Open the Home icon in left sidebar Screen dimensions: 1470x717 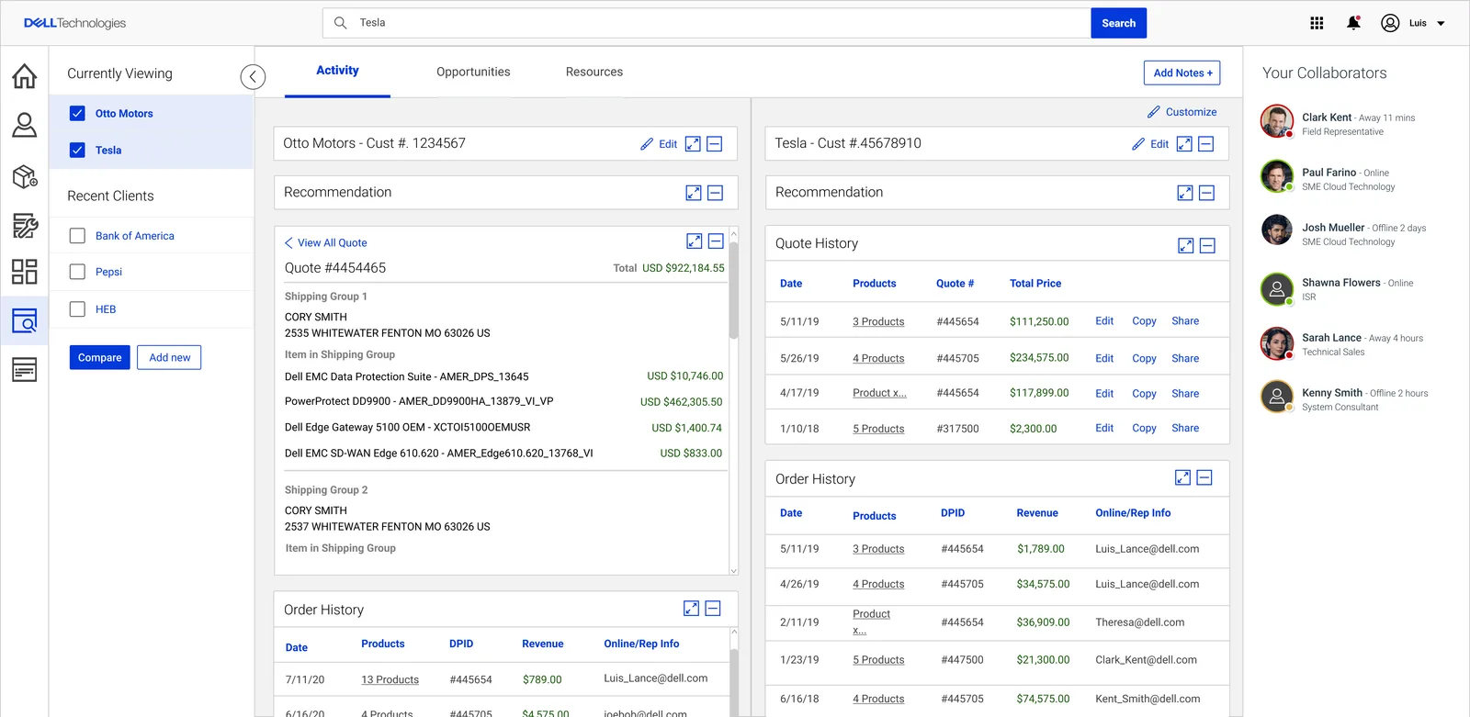[25, 75]
